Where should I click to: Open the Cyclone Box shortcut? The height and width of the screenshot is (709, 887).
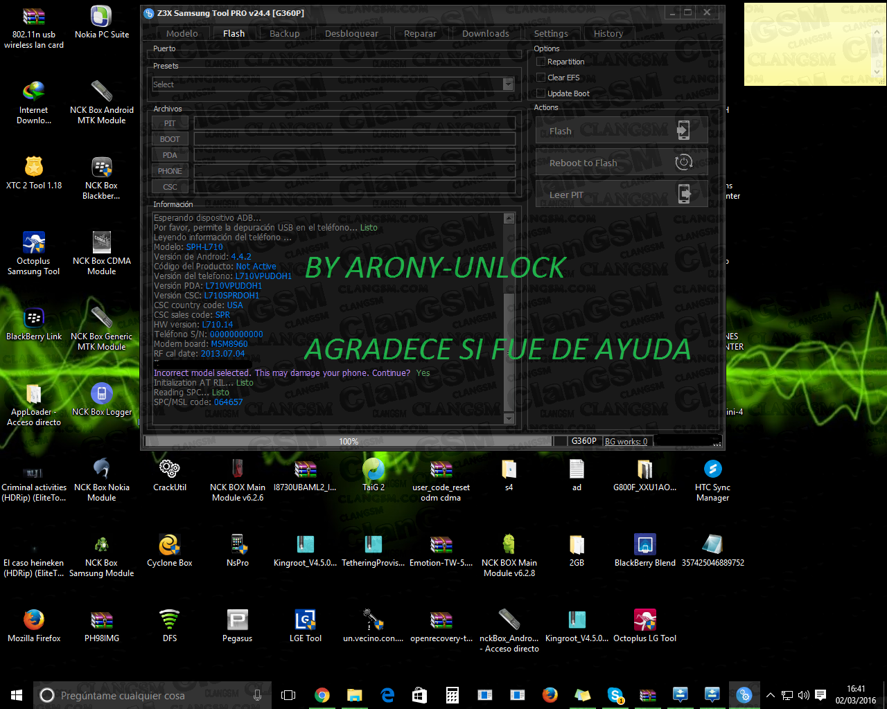(x=170, y=550)
